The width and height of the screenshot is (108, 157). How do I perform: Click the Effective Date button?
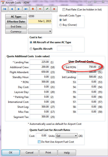click(16, 22)
